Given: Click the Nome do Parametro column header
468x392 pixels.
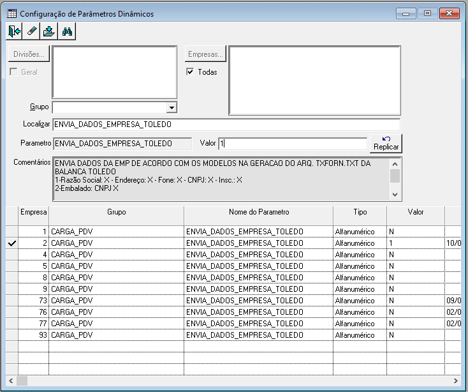Looking at the screenshot, I should pyautogui.click(x=259, y=215).
